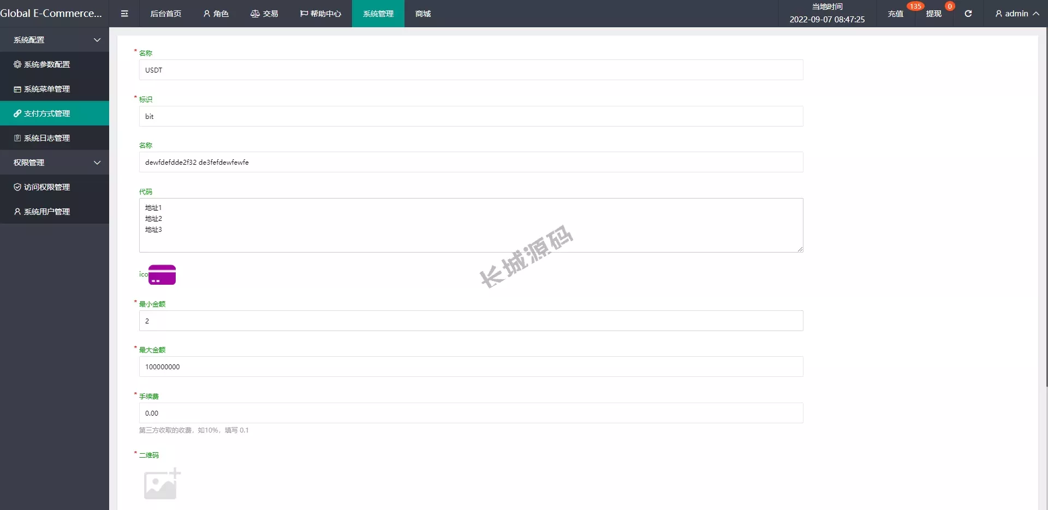Click the purple card ico image
Viewport: 1048px width, 510px height.
pos(162,275)
